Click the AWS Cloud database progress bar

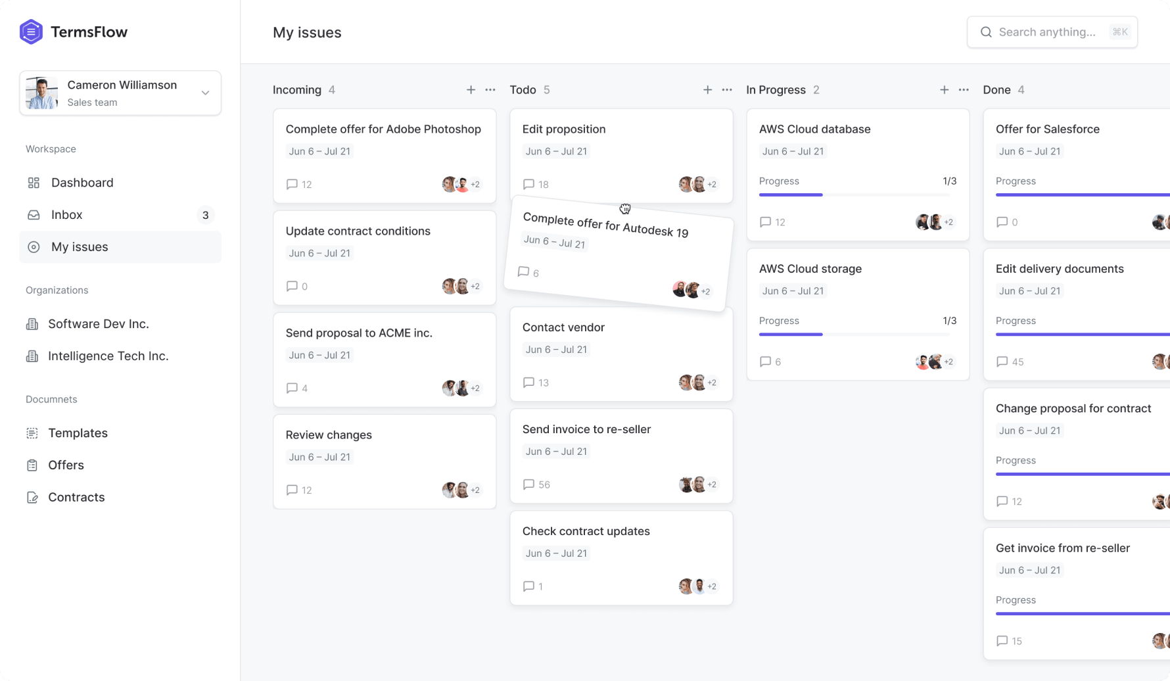point(854,195)
